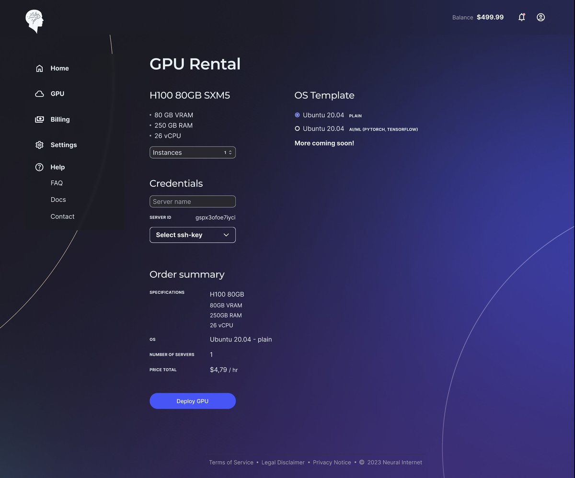Open the Billing menu item
The width and height of the screenshot is (575, 478).
point(60,119)
